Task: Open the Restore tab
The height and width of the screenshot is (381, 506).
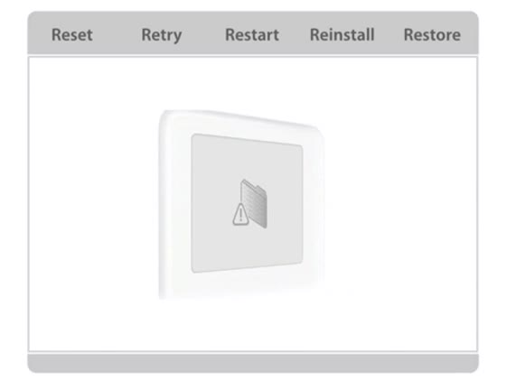Action: tap(432, 34)
